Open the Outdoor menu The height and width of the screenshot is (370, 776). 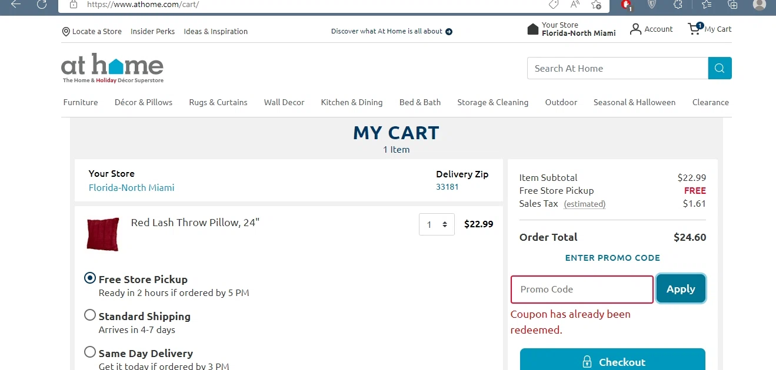click(x=561, y=102)
